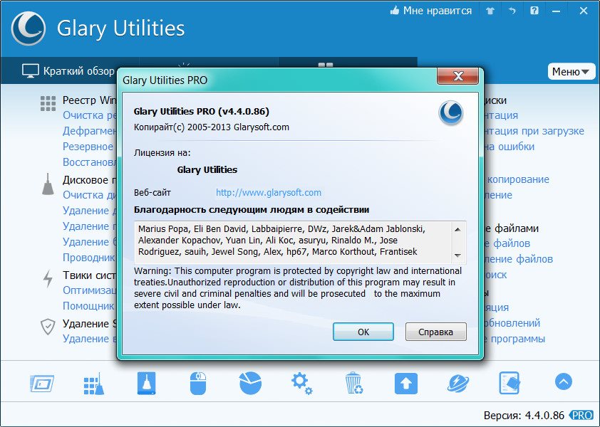
Task: Click the Software Update upload-arrow icon
Action: (x=406, y=384)
